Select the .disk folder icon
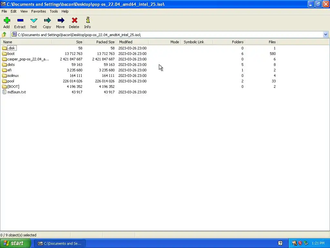The height and width of the screenshot is (248, 330). click(4, 48)
